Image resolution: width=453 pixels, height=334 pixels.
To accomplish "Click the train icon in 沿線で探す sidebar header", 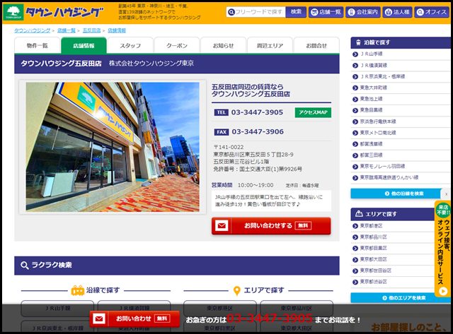I will point(358,42).
